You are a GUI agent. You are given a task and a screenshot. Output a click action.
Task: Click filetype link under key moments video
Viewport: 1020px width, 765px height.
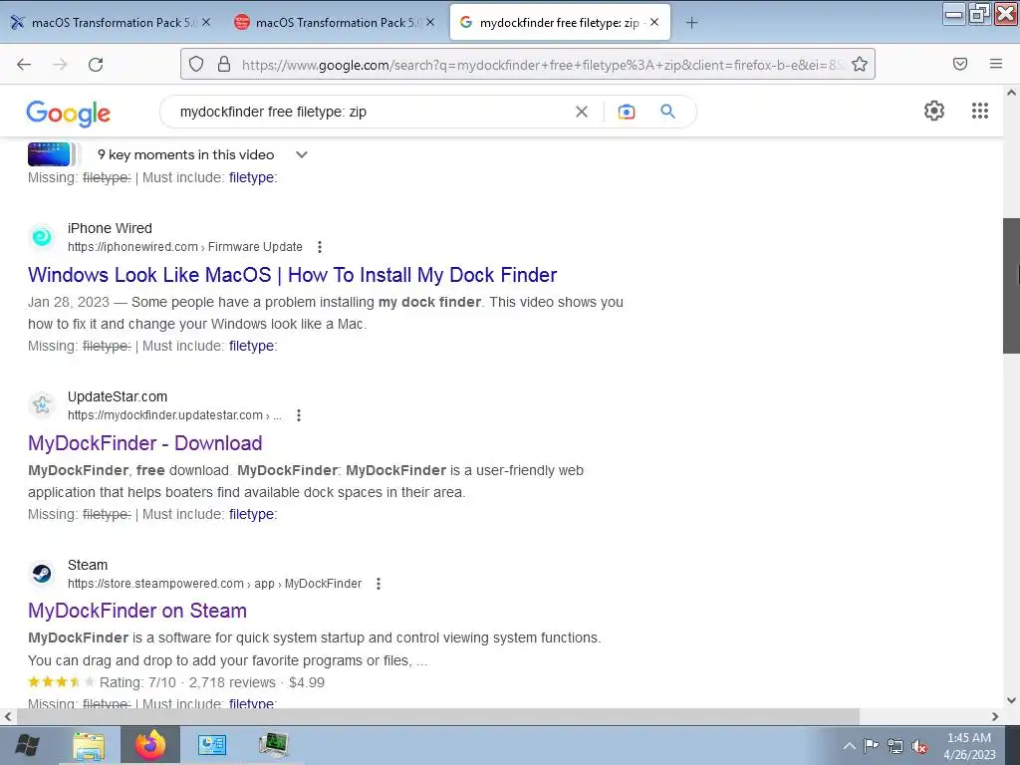coord(253,177)
